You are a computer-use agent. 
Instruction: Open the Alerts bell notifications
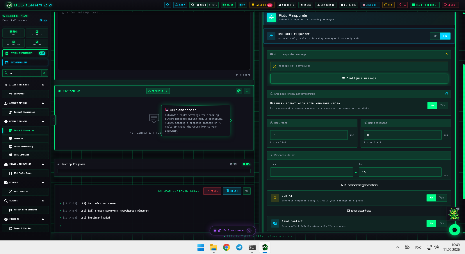(x=261, y=5)
